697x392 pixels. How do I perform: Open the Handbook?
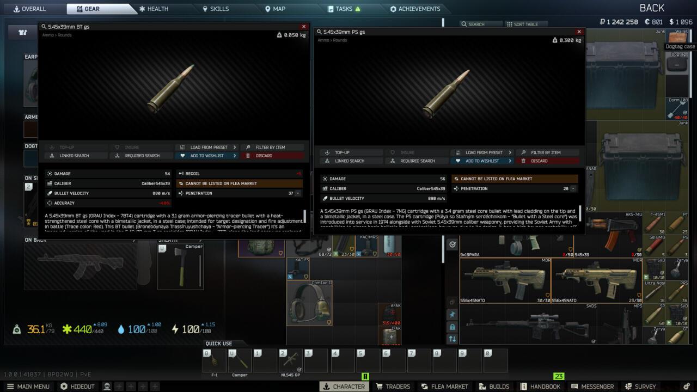tap(543, 387)
